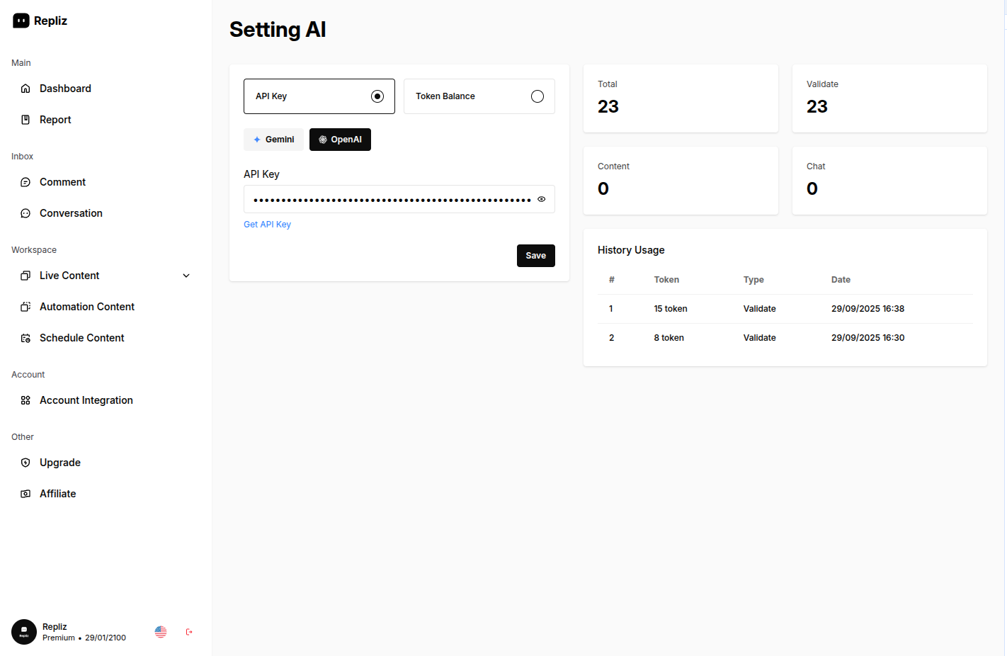Switch to the OpenAI provider tab

tap(340, 140)
